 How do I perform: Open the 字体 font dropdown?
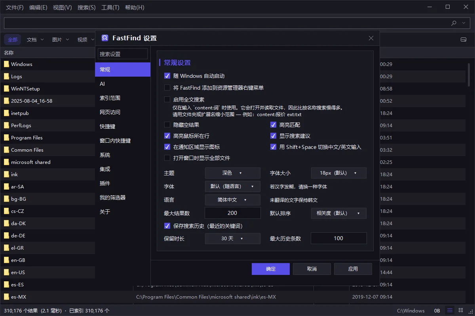pos(232,186)
